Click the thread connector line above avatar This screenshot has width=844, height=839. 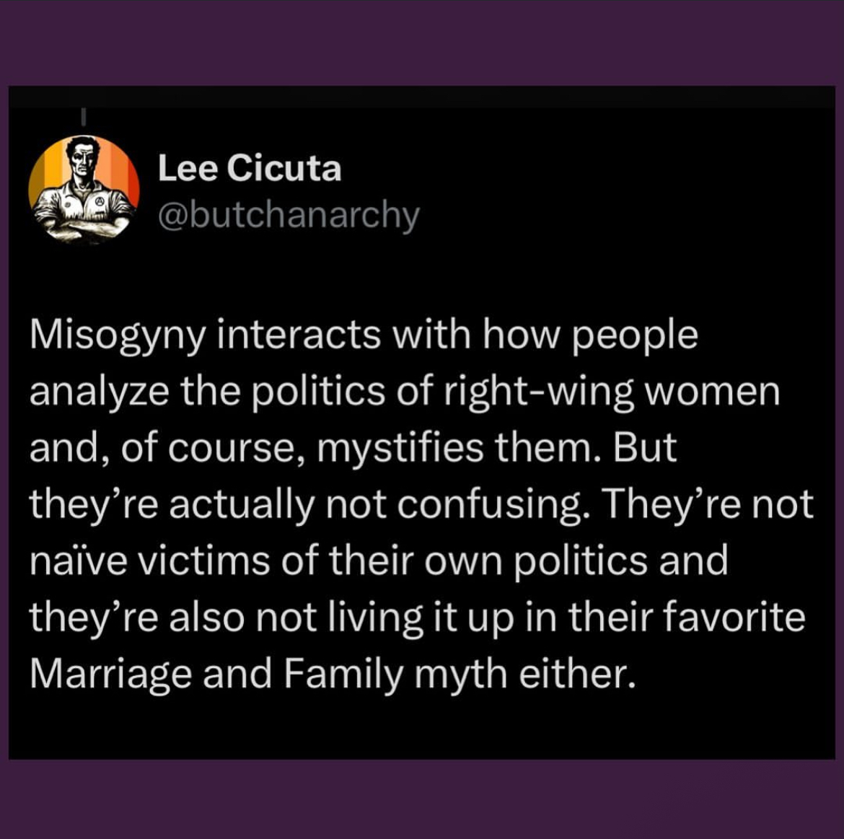(84, 116)
